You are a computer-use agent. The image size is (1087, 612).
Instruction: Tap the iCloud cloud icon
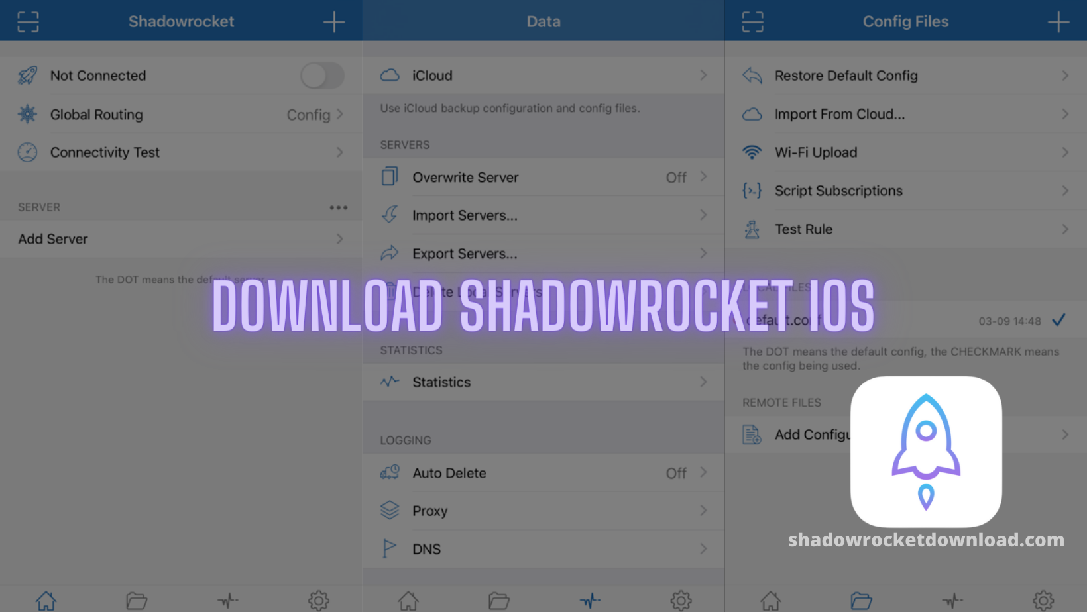click(390, 75)
